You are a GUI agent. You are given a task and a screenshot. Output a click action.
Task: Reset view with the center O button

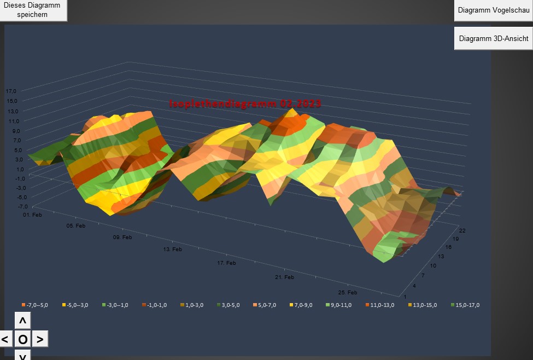tap(22, 339)
